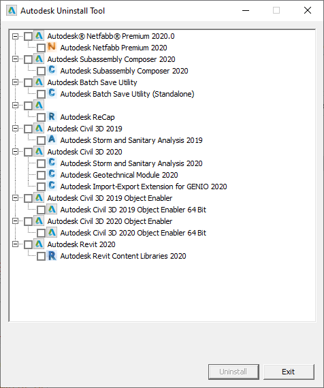Click the Autodesk icon in the title bar
324x388 pixels.
12,11
